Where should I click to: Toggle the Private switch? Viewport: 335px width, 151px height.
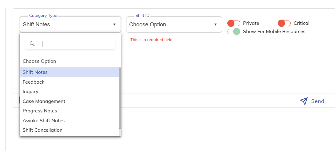tap(234, 23)
